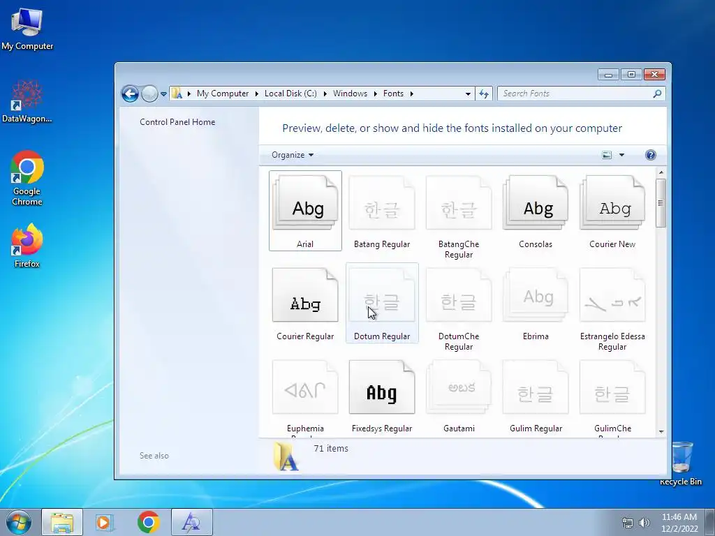The width and height of the screenshot is (715, 536).
Task: Minimize the Fonts window
Action: tap(608, 74)
